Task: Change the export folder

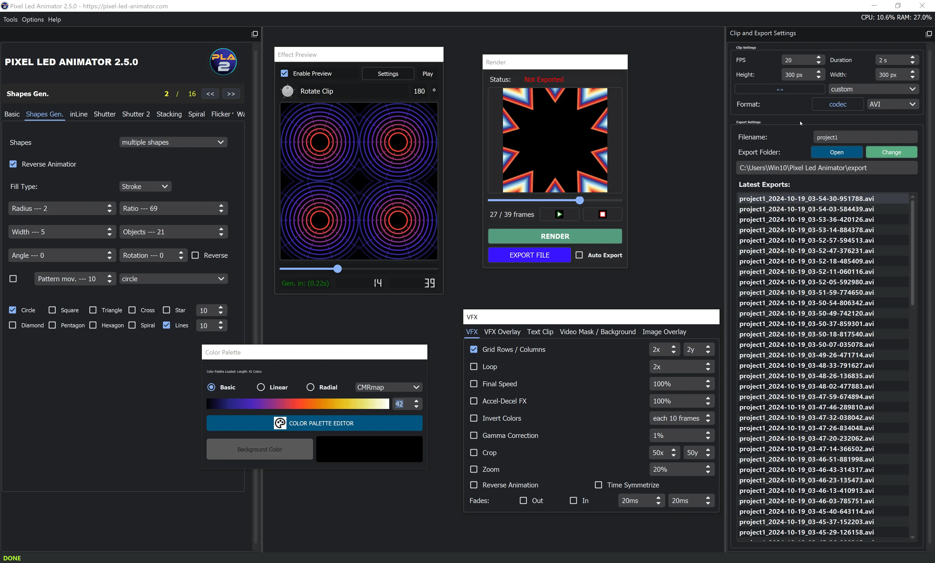Action: (x=891, y=152)
